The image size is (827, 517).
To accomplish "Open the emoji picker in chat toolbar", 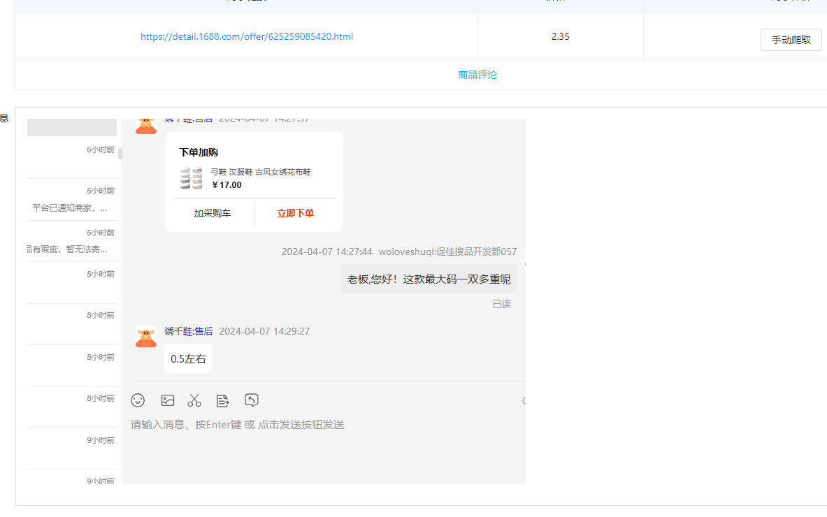I will coord(138,400).
